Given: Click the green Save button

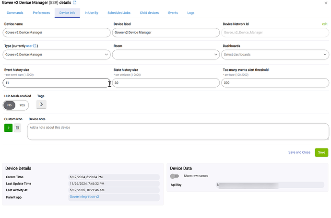Looking at the screenshot, I should 321,152.
